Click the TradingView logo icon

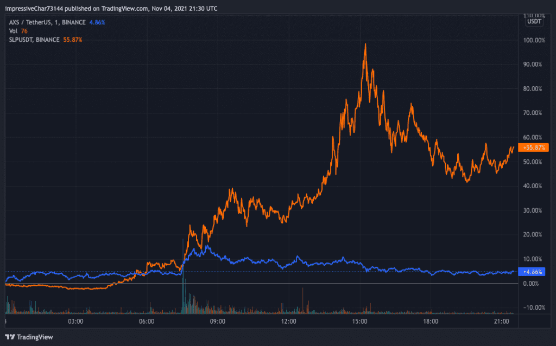10,337
